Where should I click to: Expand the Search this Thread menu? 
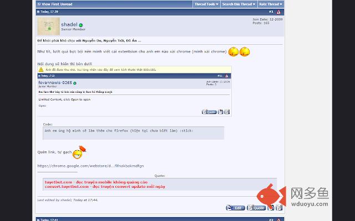pyautogui.click(x=239, y=4)
